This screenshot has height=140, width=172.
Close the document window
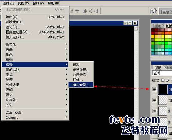(135, 23)
